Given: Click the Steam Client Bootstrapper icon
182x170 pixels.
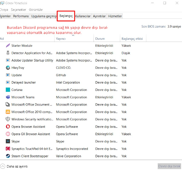Looking at the screenshot, I should (8, 156).
